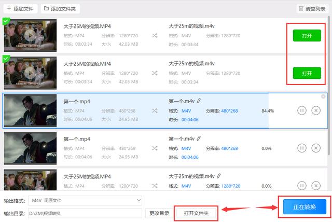Select the 大于25M的视频.MP4 thumbnail in the 0.0% row
Image resolution: width=332 pixels, height=222 pixels.
click(x=30, y=180)
